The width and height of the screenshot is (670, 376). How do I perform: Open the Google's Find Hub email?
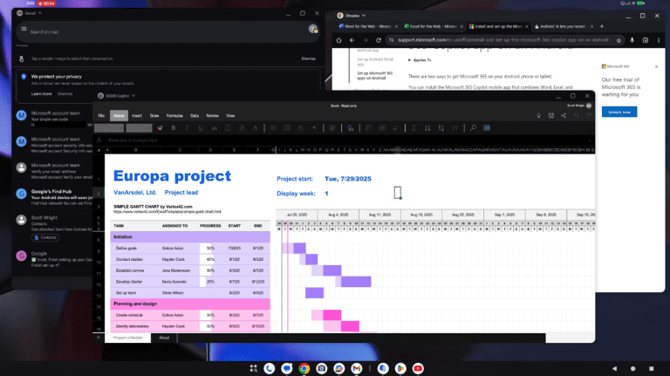[x=55, y=197]
